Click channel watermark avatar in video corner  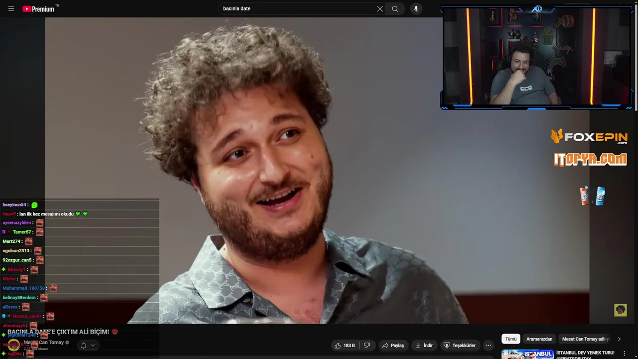point(620,310)
